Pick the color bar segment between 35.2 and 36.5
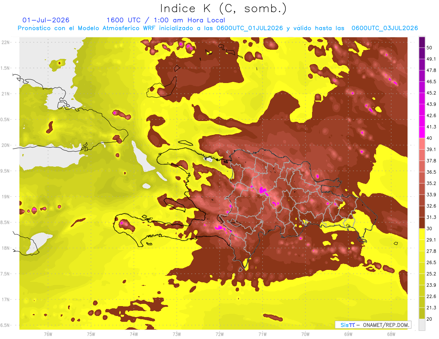 click(422, 178)
